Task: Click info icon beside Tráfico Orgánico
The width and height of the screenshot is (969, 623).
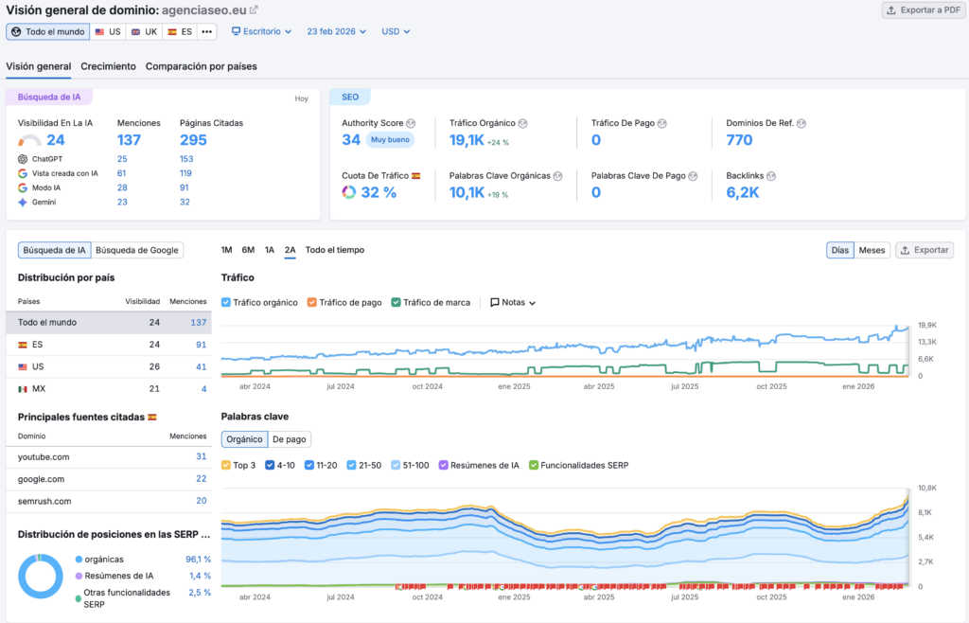Action: [522, 123]
